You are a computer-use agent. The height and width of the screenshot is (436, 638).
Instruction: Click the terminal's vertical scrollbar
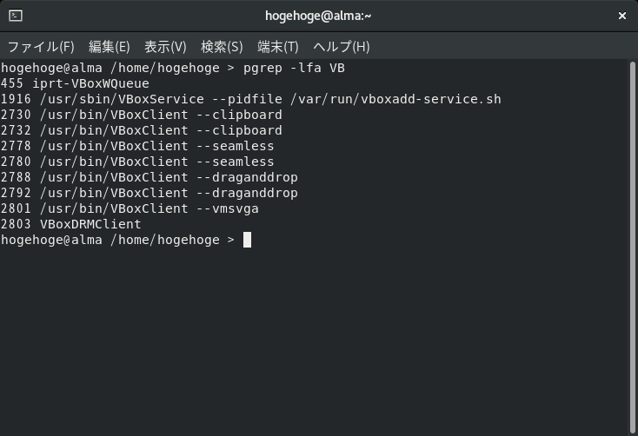(x=632, y=248)
